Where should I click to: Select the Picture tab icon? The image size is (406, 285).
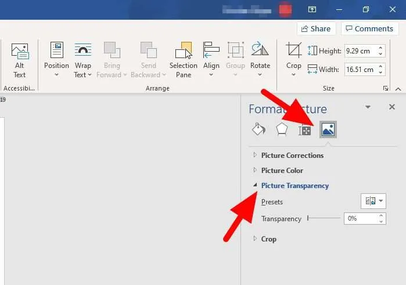click(328, 129)
